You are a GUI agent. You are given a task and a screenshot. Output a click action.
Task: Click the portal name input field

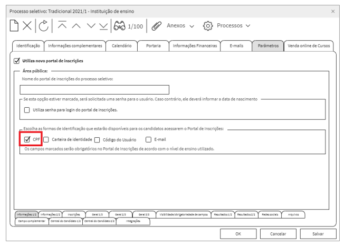94,90
